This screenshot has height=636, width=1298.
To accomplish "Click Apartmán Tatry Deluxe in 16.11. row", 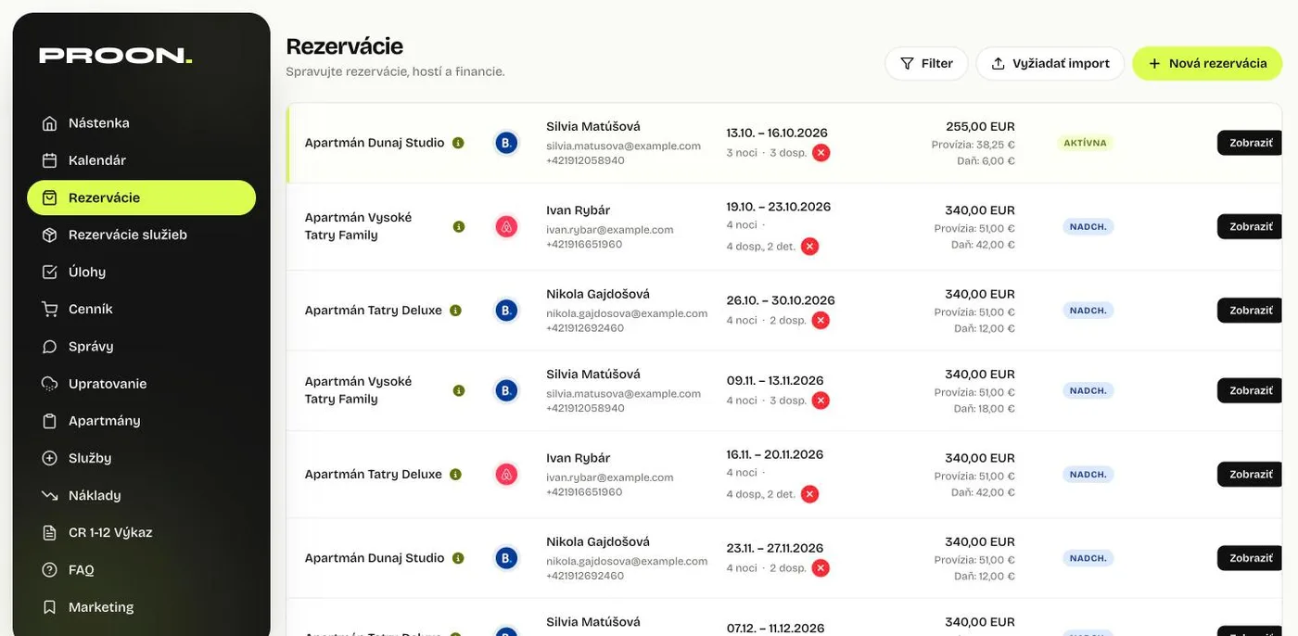I will tap(374, 475).
